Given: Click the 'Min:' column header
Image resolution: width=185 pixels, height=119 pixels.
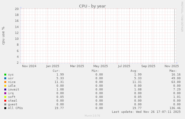Looking at the screenshot, I should [x=95, y=71].
